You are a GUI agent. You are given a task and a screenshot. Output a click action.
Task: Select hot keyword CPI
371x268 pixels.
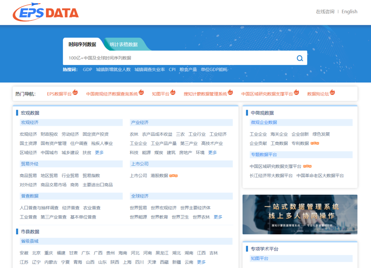(172, 69)
